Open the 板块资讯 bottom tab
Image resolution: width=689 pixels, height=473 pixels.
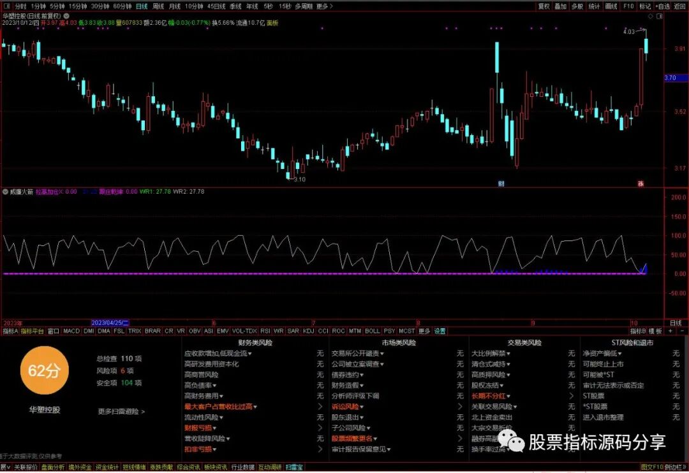216,467
